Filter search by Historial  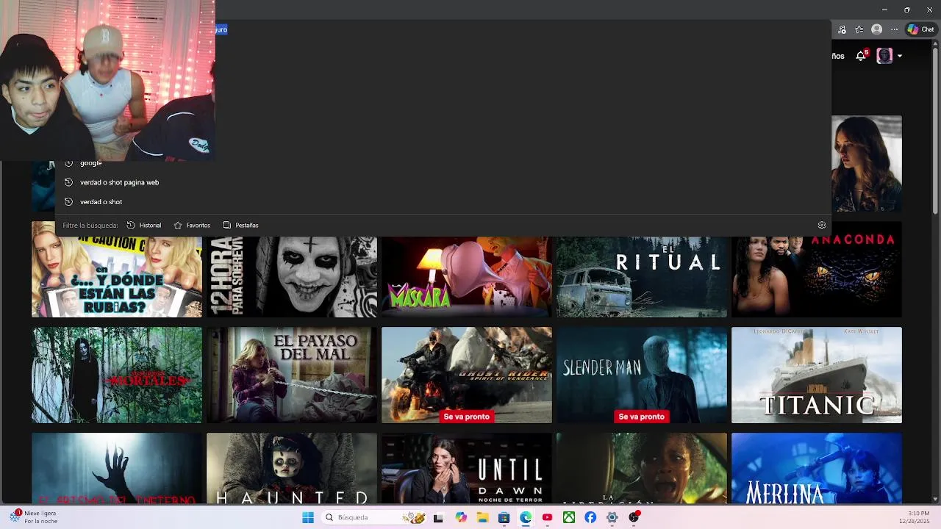click(x=143, y=226)
